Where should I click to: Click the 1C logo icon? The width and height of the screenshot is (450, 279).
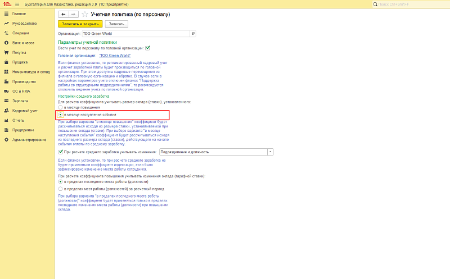6,4
